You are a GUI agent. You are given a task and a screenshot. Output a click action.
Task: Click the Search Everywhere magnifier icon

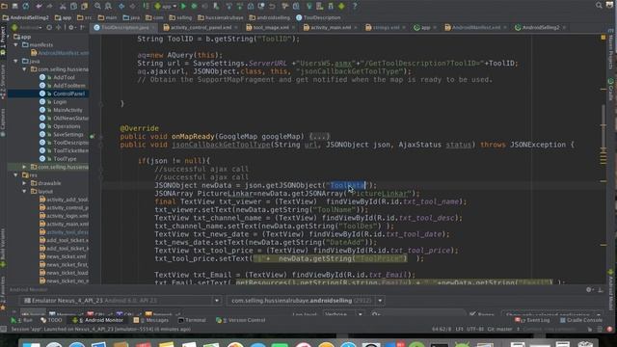click(599, 5)
